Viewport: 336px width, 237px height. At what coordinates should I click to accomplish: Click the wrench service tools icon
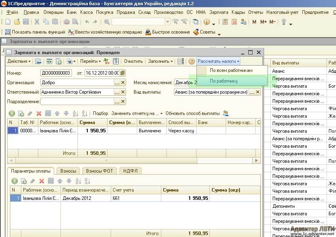click(284, 22)
